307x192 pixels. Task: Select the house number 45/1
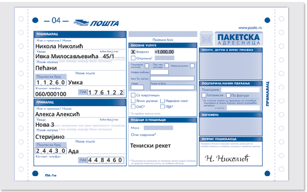108,56
